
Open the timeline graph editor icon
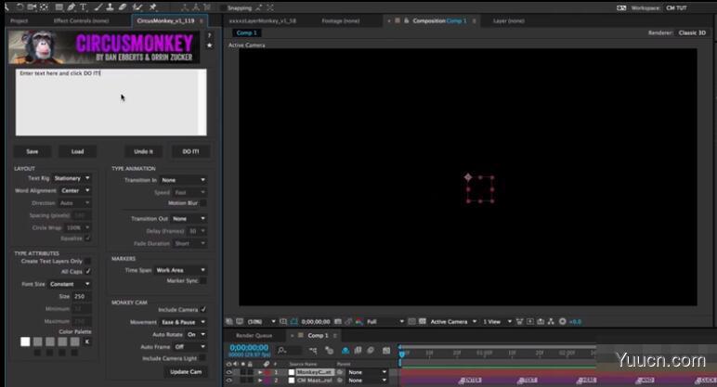click(386, 351)
